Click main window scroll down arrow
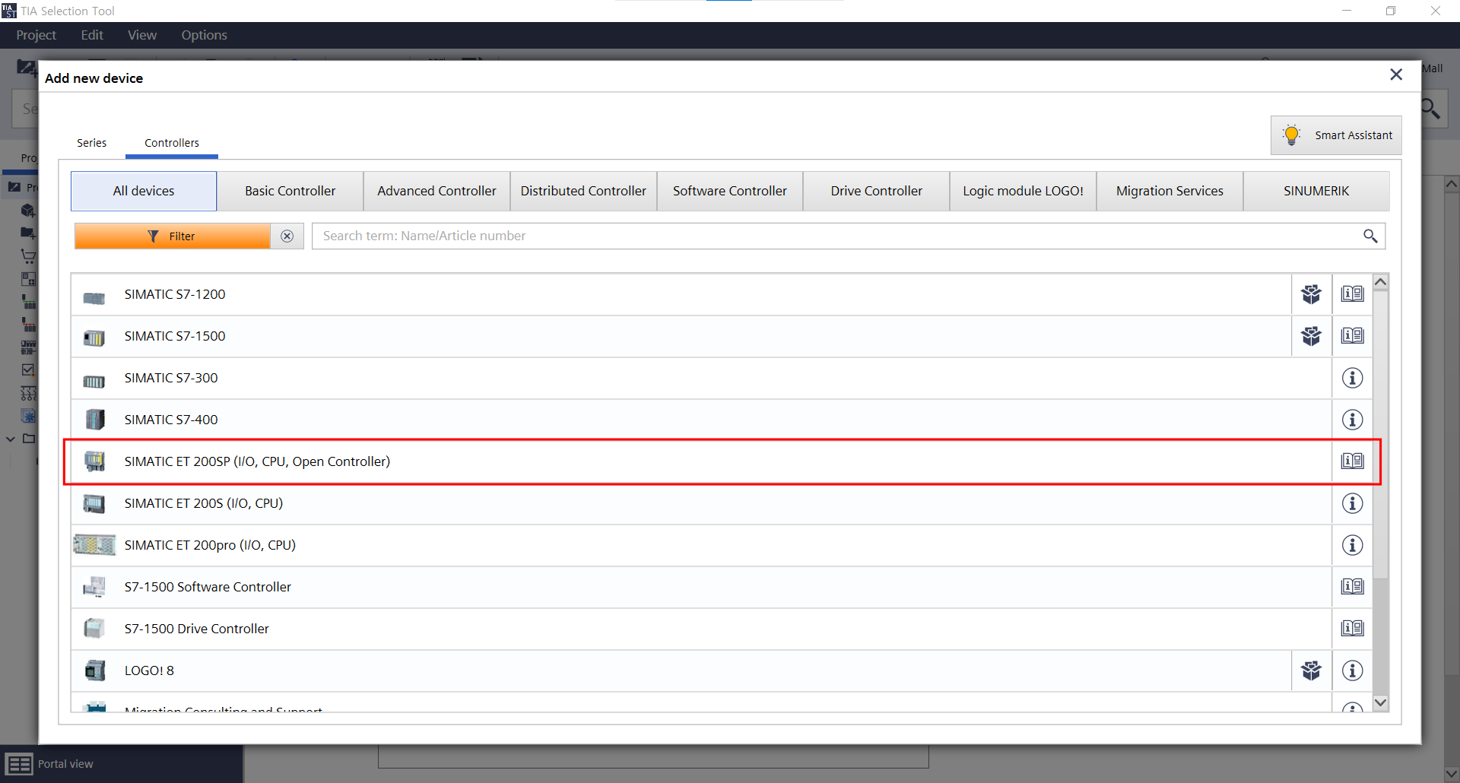Viewport: 1460px width, 783px height. click(x=1451, y=774)
